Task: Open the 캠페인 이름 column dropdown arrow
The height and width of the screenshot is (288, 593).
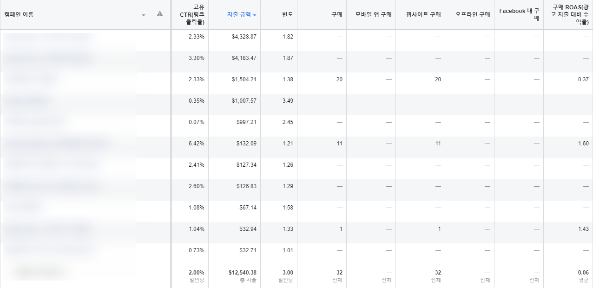Action: point(143,14)
